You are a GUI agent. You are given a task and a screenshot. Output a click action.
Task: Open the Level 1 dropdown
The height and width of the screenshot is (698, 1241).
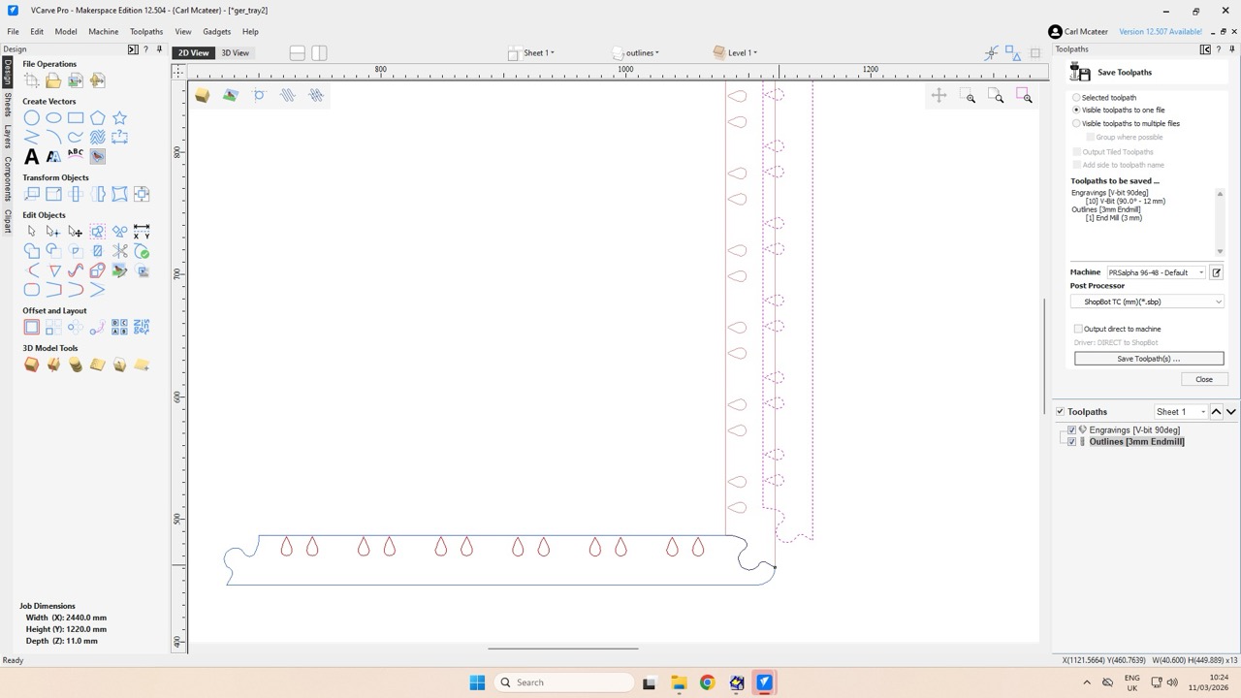[x=736, y=53]
